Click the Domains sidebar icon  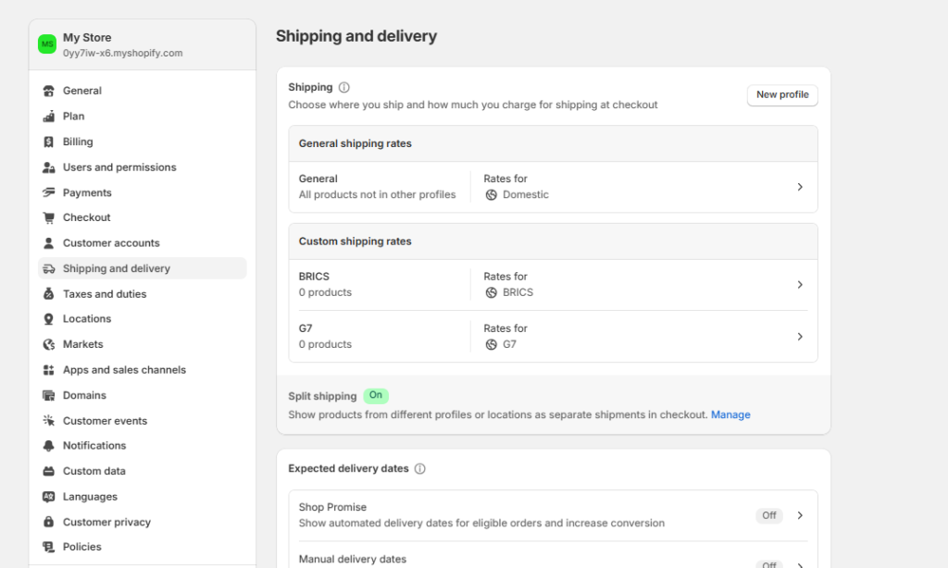tap(48, 395)
